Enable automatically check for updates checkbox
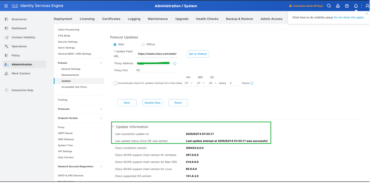 click(x=115, y=83)
